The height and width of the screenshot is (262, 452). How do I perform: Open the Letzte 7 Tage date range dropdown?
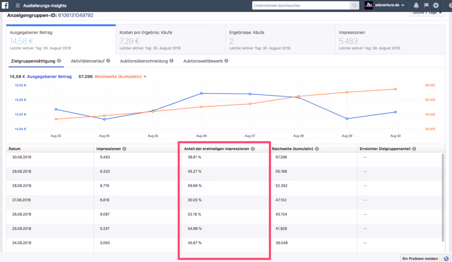pyautogui.click(x=427, y=13)
